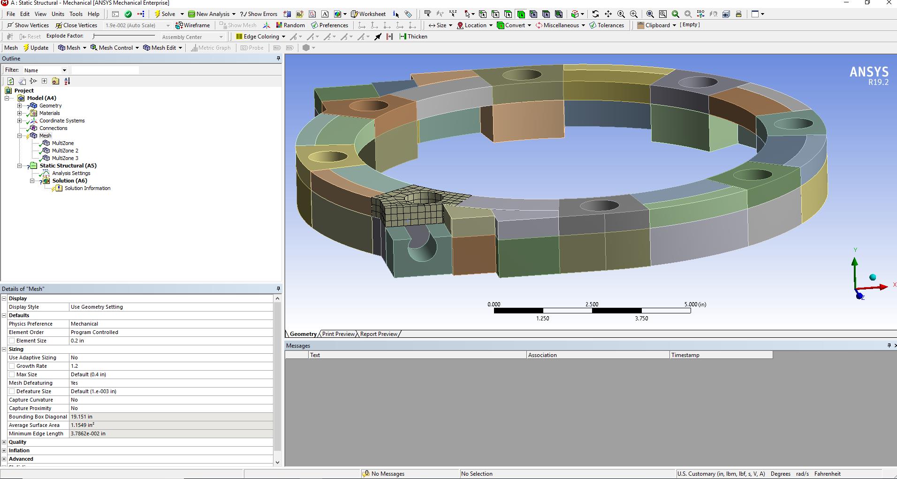Viewport: 897px width, 479px height.
Task: Toggle Close Vertices
Action: coord(76,25)
